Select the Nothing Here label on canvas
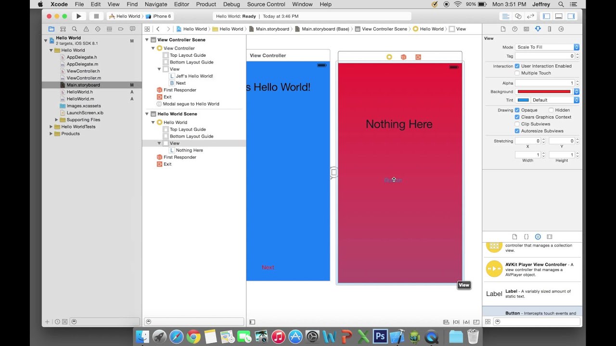Screen dimensions: 616x346 399,124
